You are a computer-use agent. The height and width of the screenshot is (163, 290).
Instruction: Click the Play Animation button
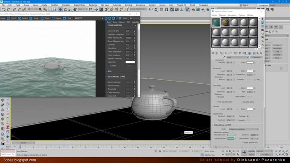230,151
